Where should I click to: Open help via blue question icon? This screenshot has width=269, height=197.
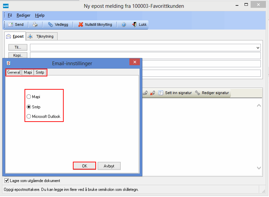(x=124, y=24)
